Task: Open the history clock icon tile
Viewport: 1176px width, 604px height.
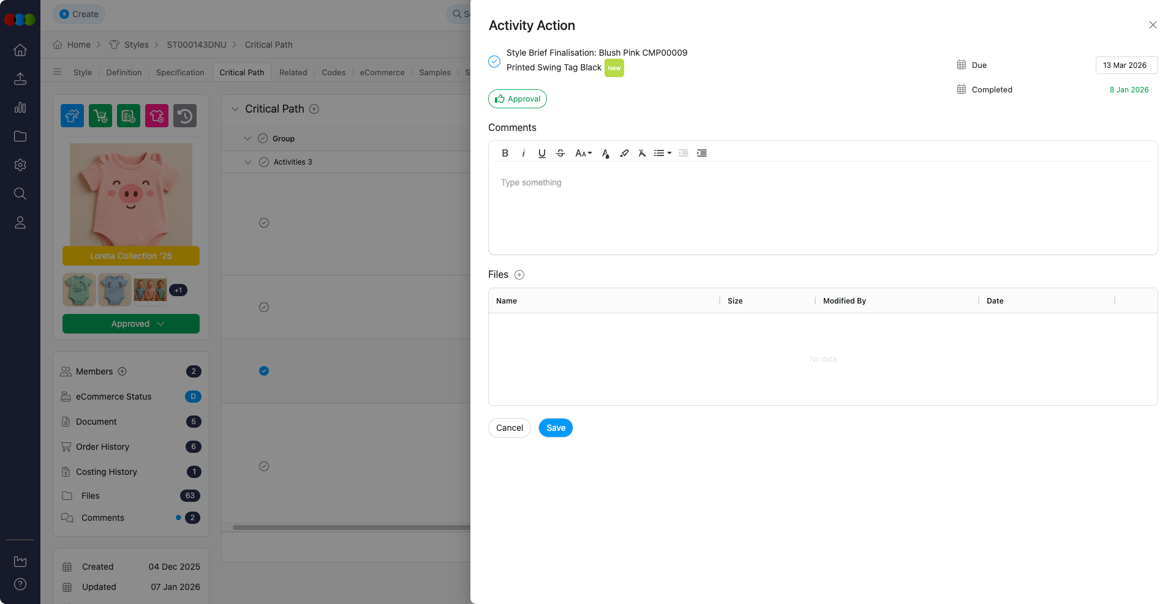Action: pyautogui.click(x=185, y=116)
